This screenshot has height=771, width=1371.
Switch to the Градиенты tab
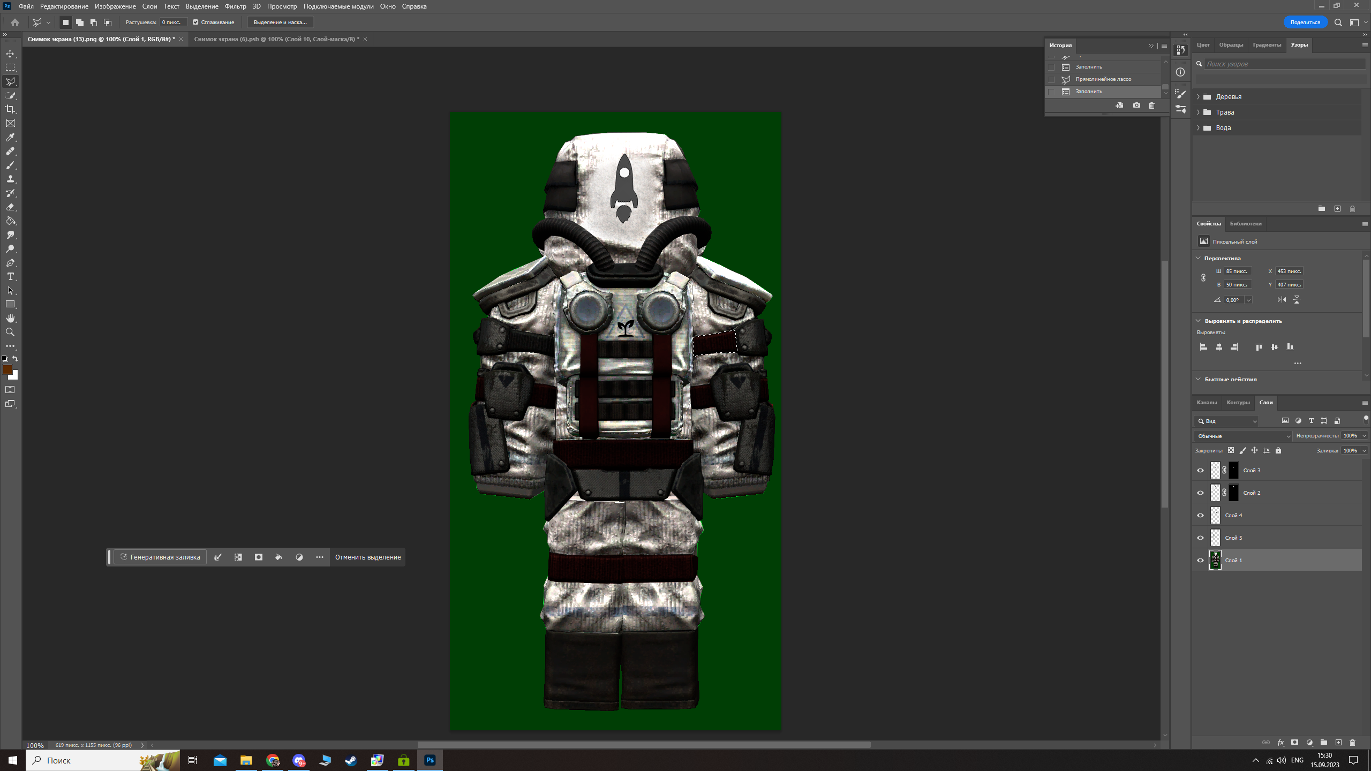pyautogui.click(x=1267, y=45)
